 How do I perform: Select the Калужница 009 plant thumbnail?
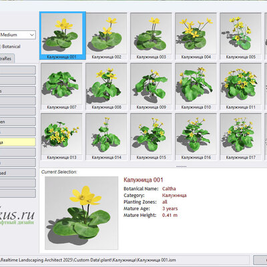[x=151, y=86]
